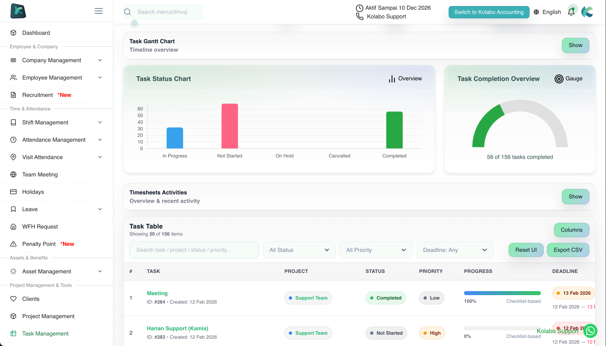Open the All Priority filter dropdown
This screenshot has width=606, height=346.
[x=376, y=250]
